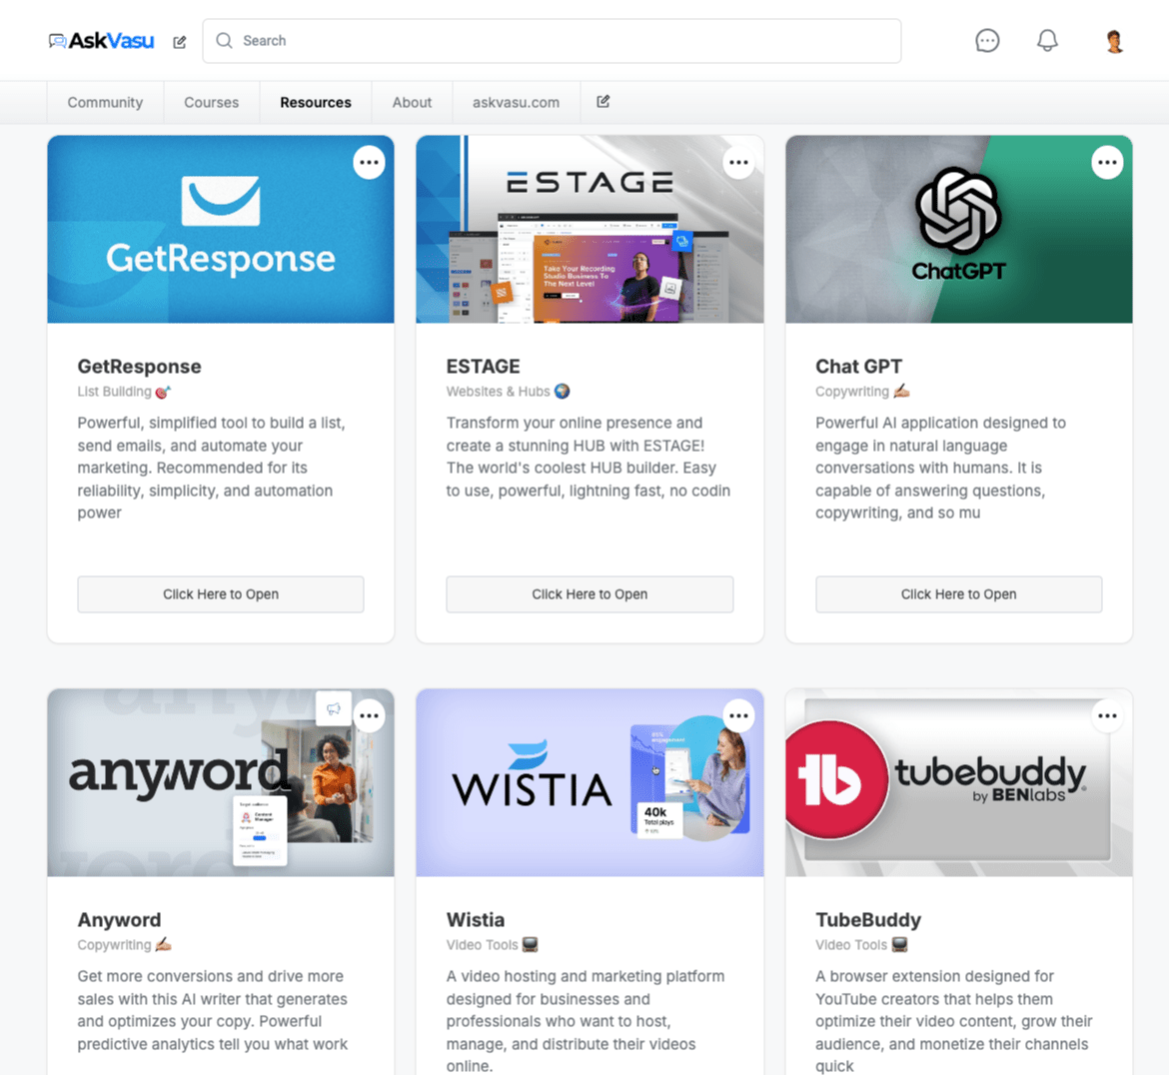Click Copywriting label under Chat GPT
This screenshot has height=1076, width=1170.
(x=862, y=392)
